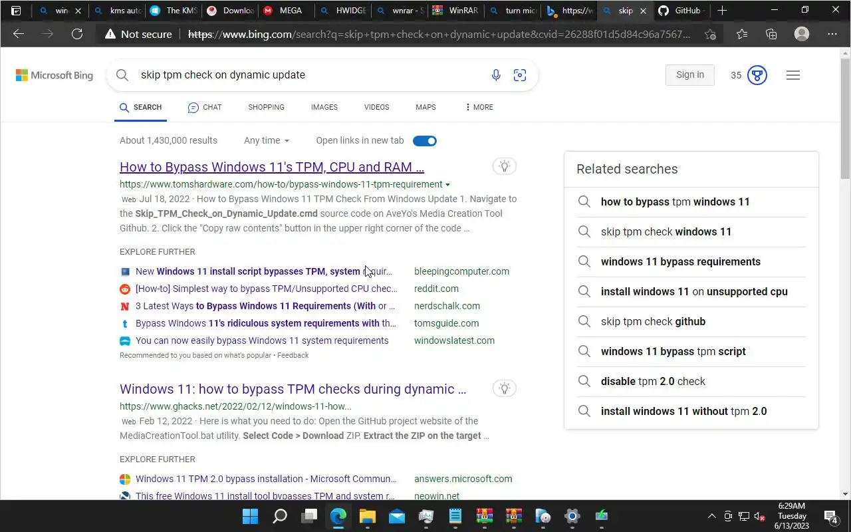This screenshot has height=532, width=851.
Task: Open Any time filter dropdown
Action: click(267, 140)
